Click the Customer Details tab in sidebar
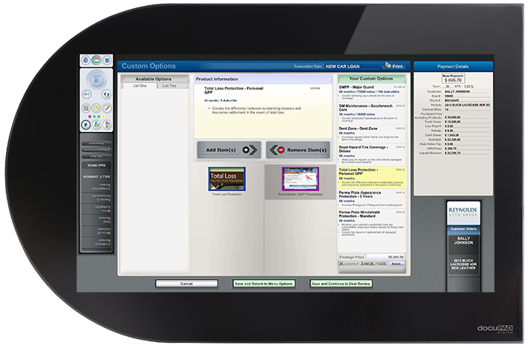This screenshot has height=348, width=528. [x=463, y=229]
